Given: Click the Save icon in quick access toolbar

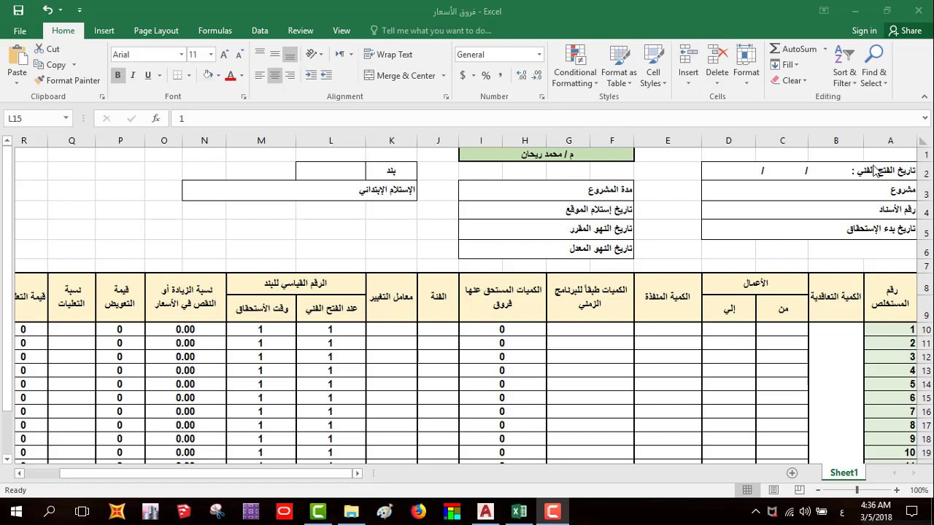Looking at the screenshot, I should click(x=18, y=10).
